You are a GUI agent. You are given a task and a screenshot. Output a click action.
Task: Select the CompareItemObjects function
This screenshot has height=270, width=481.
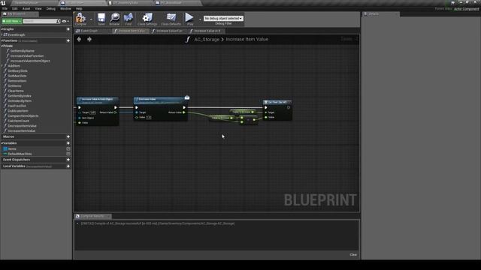[23, 115]
